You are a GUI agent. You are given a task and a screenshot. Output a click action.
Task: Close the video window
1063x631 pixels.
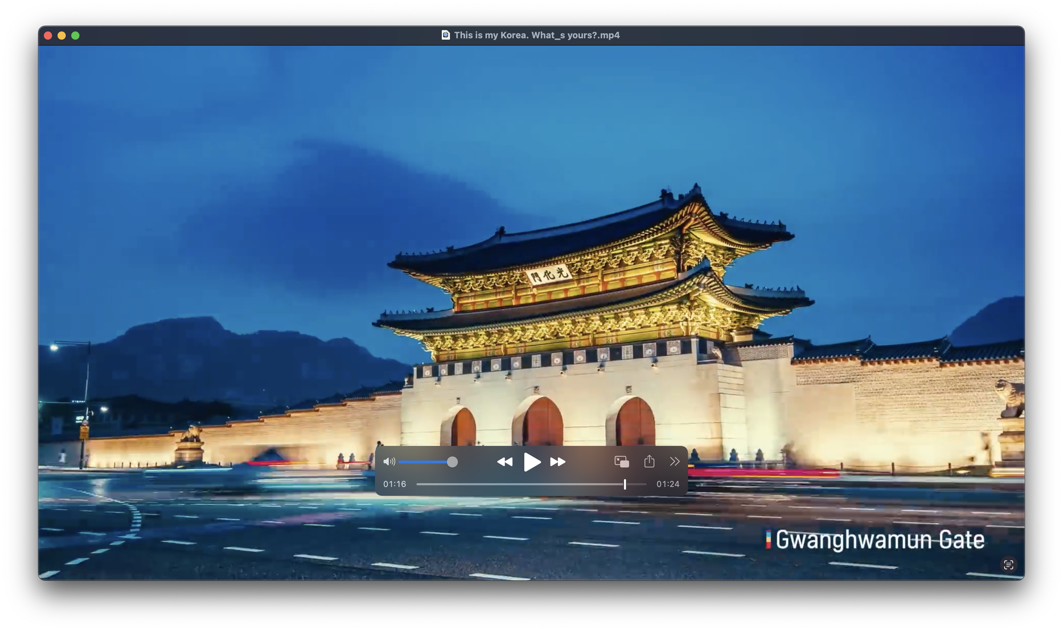tap(48, 36)
